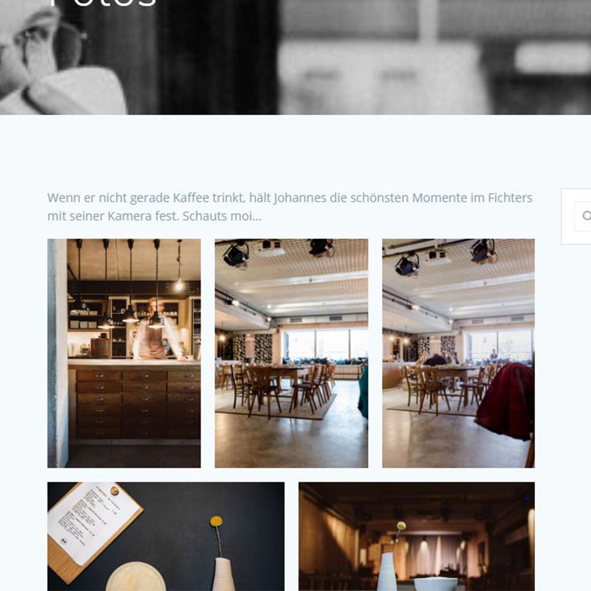Open the empty dining room photo

pyautogui.click(x=291, y=353)
